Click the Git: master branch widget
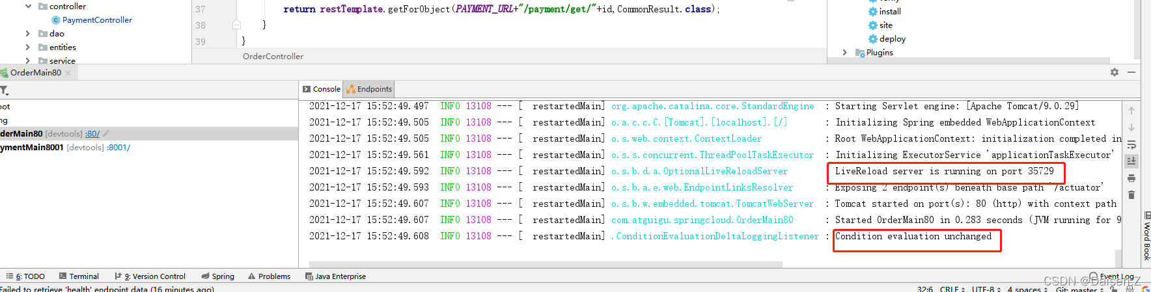 1080,289
